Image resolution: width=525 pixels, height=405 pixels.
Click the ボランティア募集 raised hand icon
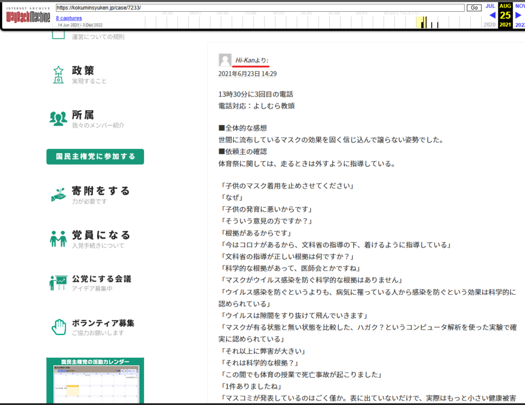click(x=58, y=327)
